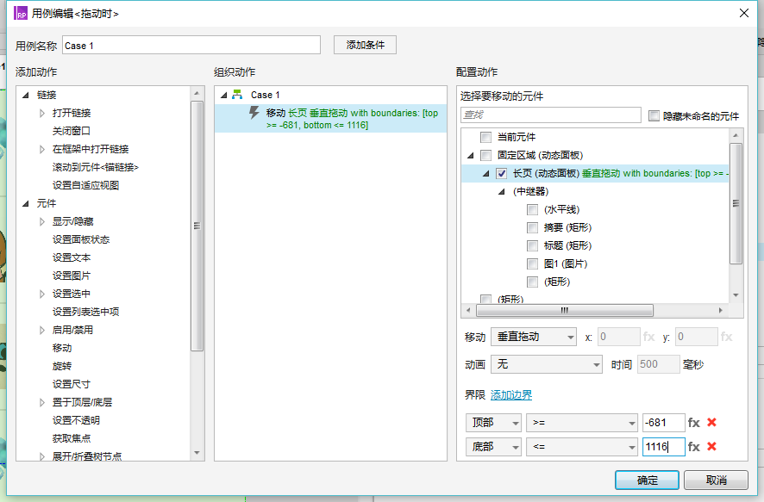Expand the 打开链接 actions
This screenshot has width=764, height=502.
[x=42, y=113]
